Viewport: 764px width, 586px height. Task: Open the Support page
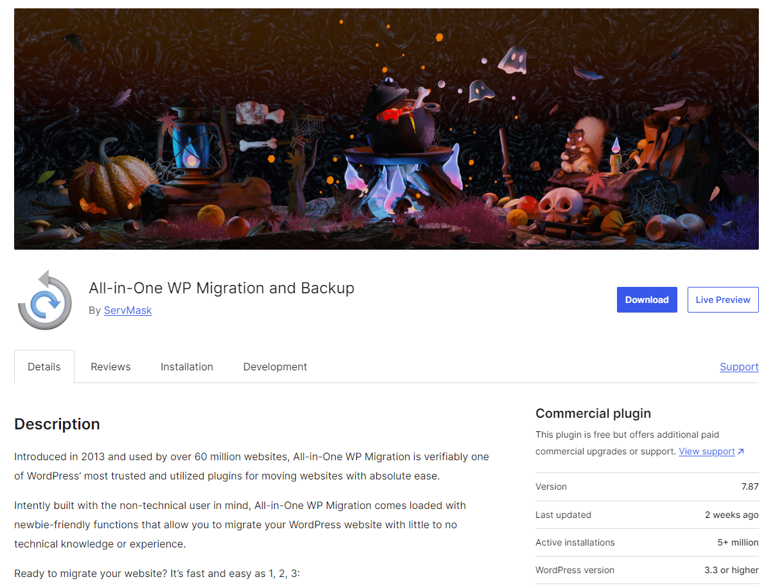coord(739,366)
